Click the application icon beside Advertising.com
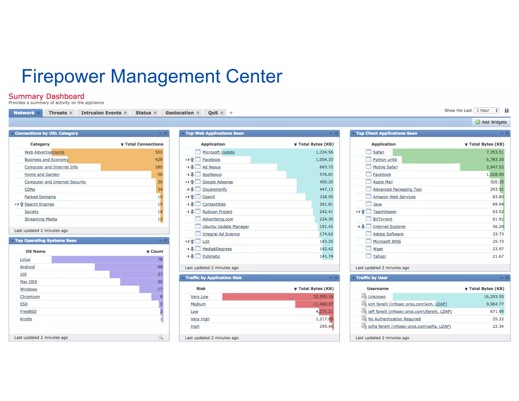The width and height of the screenshot is (519, 401). (x=198, y=219)
